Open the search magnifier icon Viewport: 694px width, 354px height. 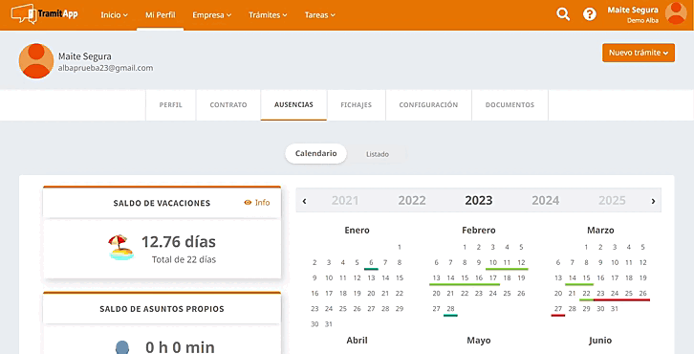click(563, 14)
